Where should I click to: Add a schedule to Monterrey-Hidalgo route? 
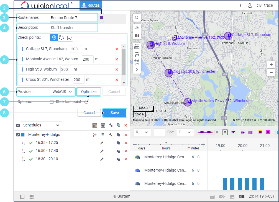click(94, 135)
